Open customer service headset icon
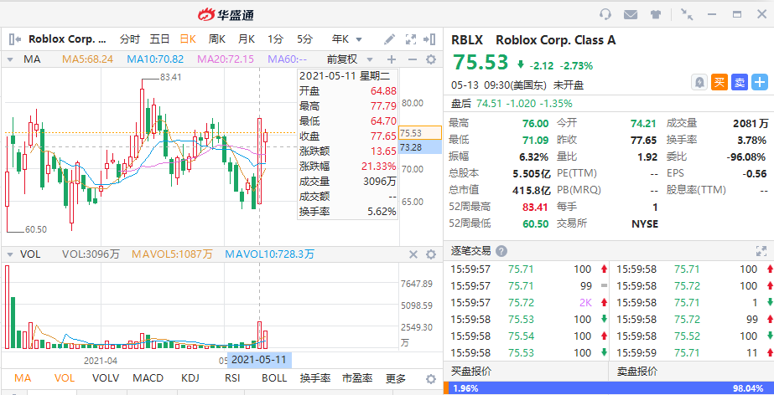The width and height of the screenshot is (774, 395). (605, 14)
